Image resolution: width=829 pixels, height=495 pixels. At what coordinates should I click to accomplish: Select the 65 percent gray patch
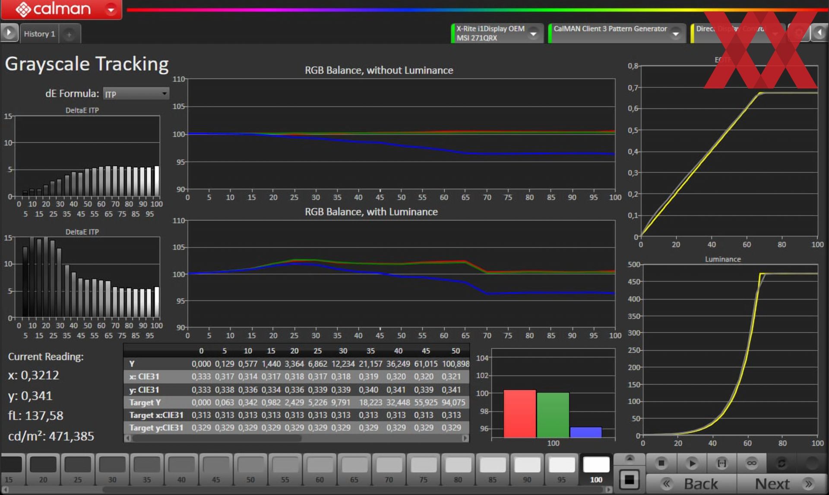click(354, 469)
